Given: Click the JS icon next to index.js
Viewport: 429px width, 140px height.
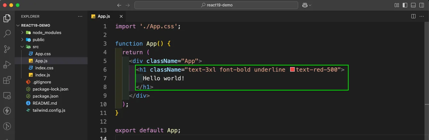Looking at the screenshot, I should pyautogui.click(x=31, y=75).
